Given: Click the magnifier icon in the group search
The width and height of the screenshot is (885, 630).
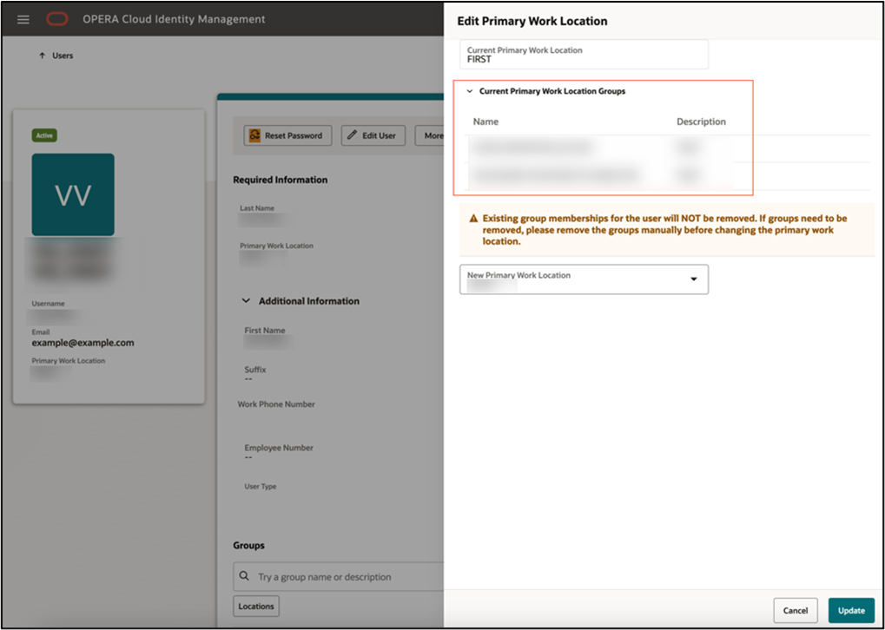Looking at the screenshot, I should (243, 576).
